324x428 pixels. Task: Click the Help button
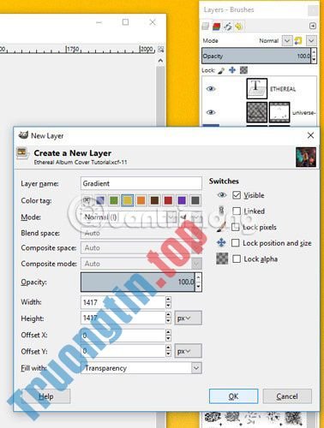[46, 396]
